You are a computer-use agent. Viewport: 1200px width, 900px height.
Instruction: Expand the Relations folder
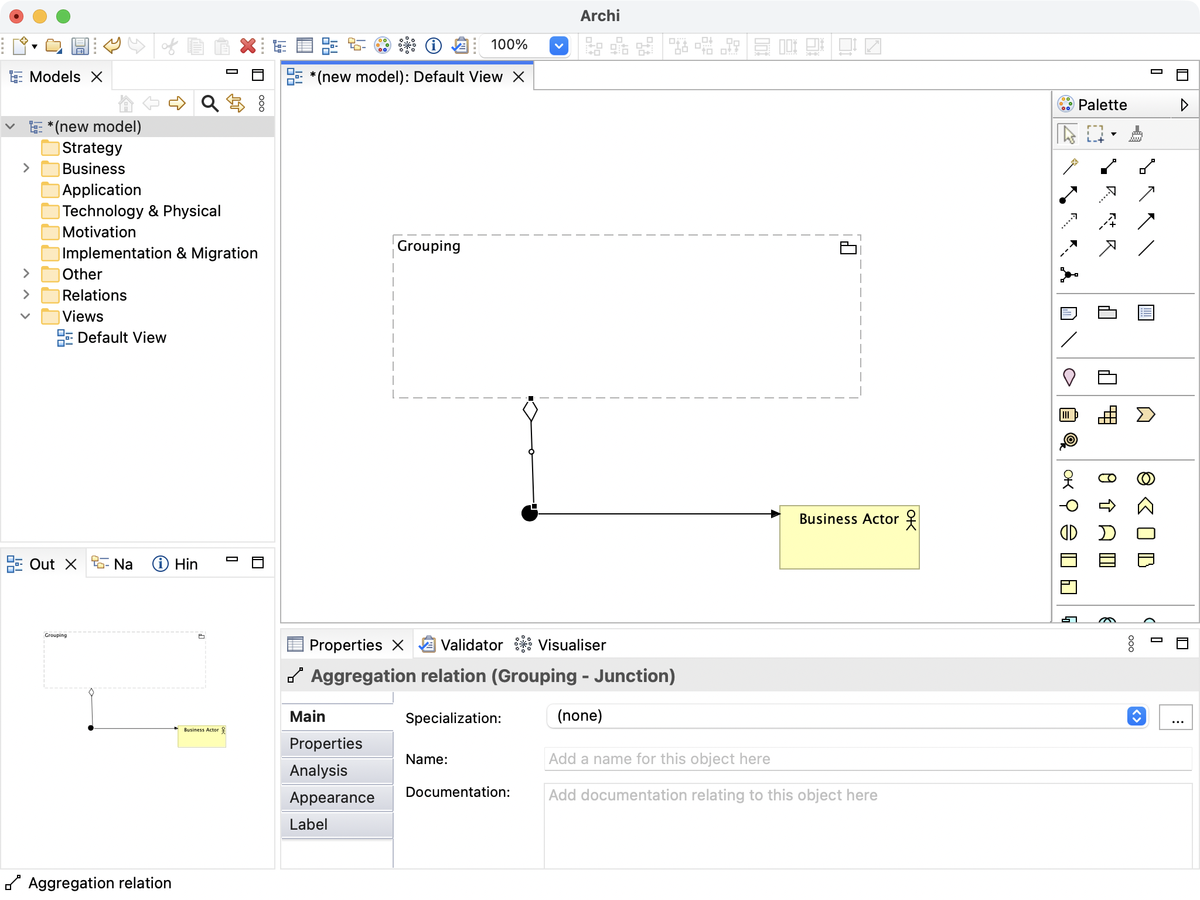pyautogui.click(x=26, y=295)
